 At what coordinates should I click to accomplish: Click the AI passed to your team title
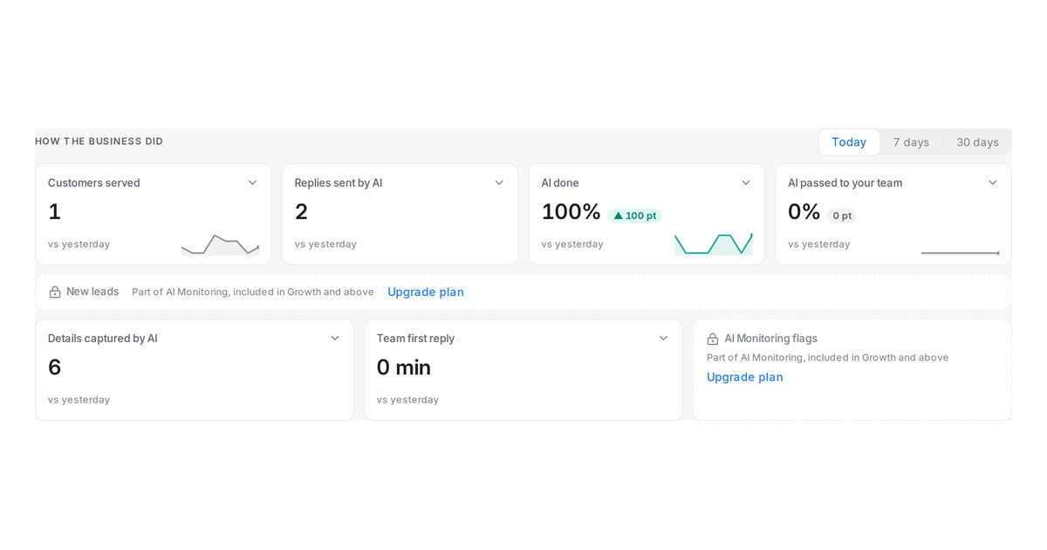click(845, 182)
